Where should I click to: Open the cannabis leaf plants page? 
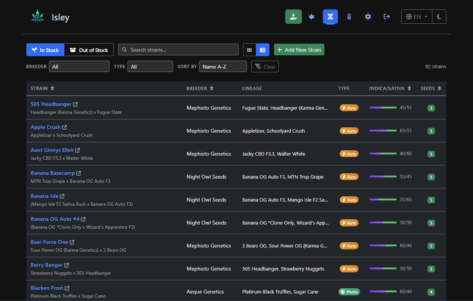click(x=312, y=17)
